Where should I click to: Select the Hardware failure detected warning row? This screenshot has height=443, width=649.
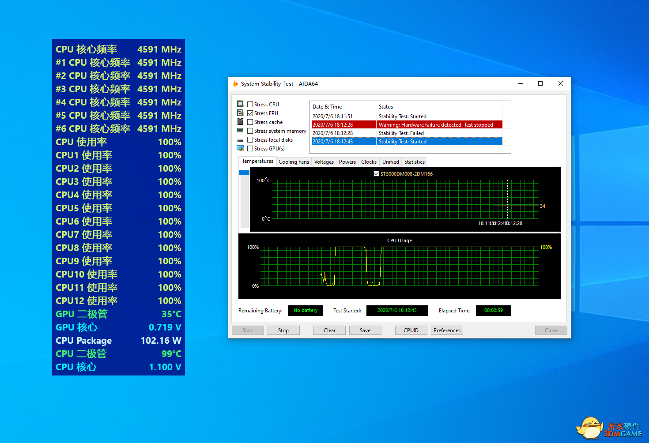coord(407,125)
